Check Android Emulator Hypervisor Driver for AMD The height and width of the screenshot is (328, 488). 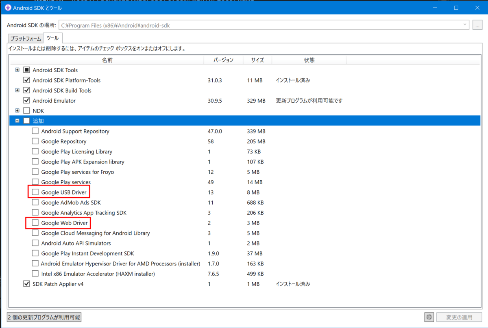coord(35,263)
